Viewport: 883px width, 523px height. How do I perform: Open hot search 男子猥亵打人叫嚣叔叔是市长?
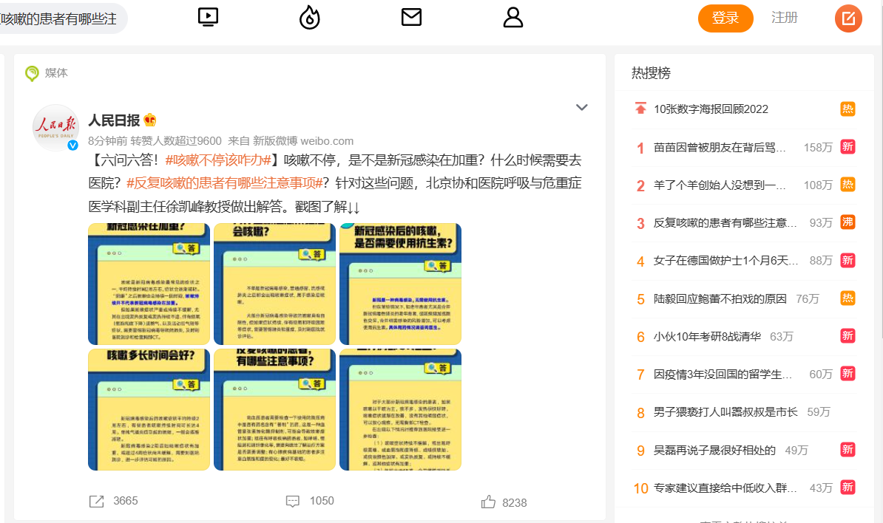coord(725,411)
